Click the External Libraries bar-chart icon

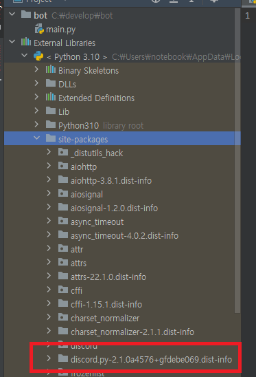26,42
